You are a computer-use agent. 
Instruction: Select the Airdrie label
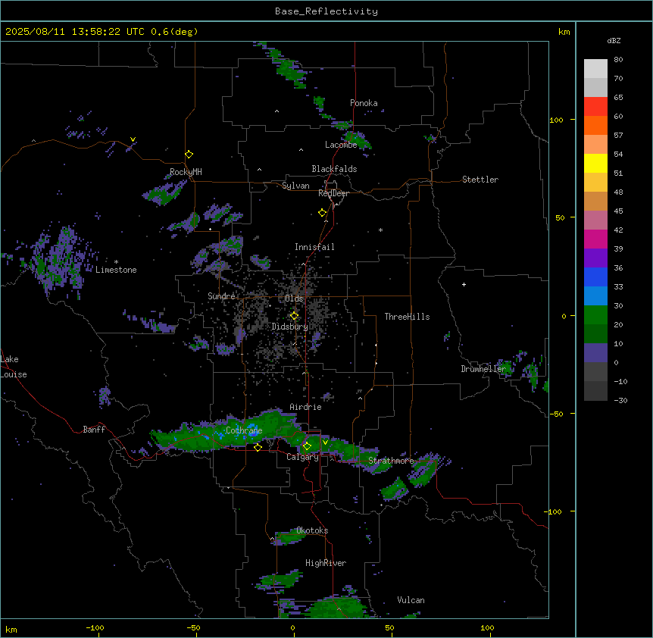[x=306, y=407]
